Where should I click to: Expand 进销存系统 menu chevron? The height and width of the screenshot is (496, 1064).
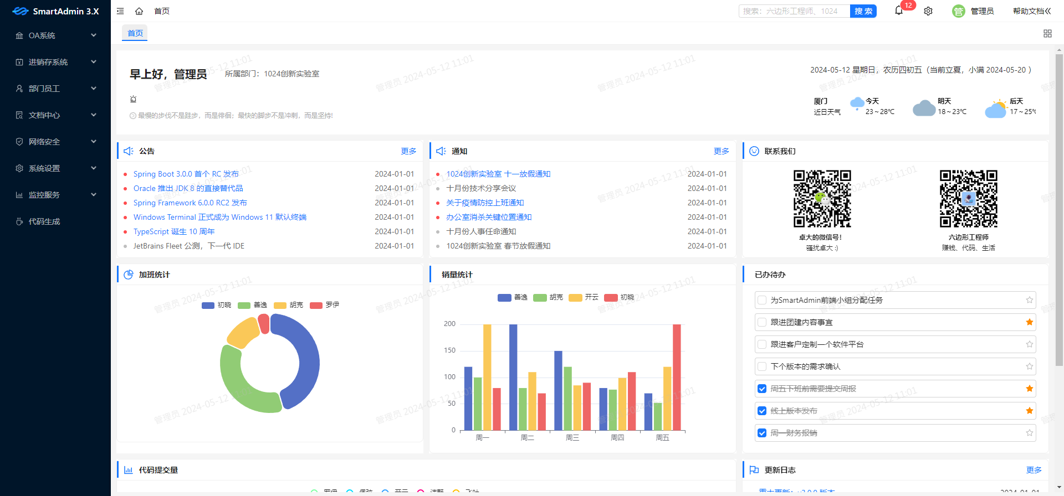94,62
